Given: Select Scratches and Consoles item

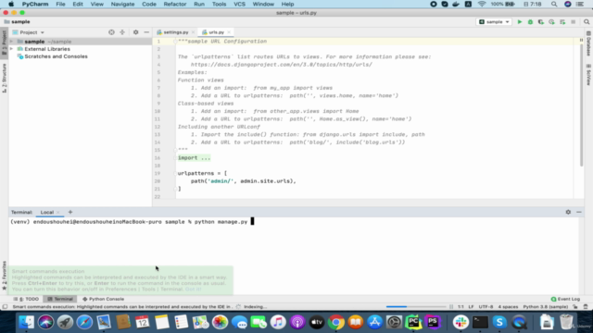Looking at the screenshot, I should coord(56,56).
